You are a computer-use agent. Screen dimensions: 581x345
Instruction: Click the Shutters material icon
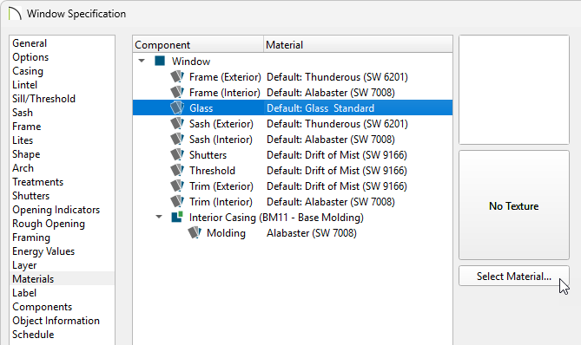coord(177,155)
